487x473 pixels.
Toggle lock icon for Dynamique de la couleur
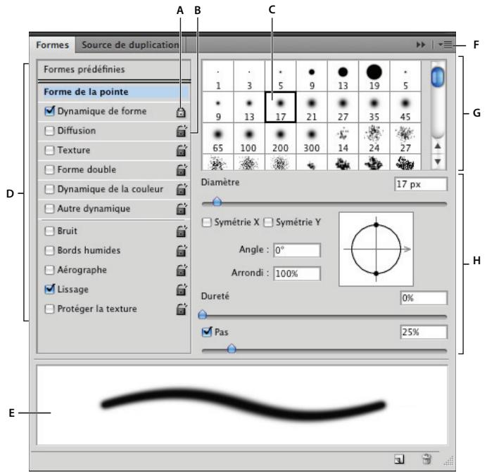[182, 190]
